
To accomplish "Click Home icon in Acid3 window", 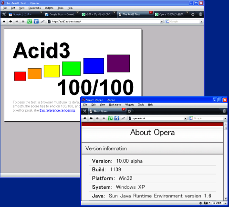I will (36, 21).
